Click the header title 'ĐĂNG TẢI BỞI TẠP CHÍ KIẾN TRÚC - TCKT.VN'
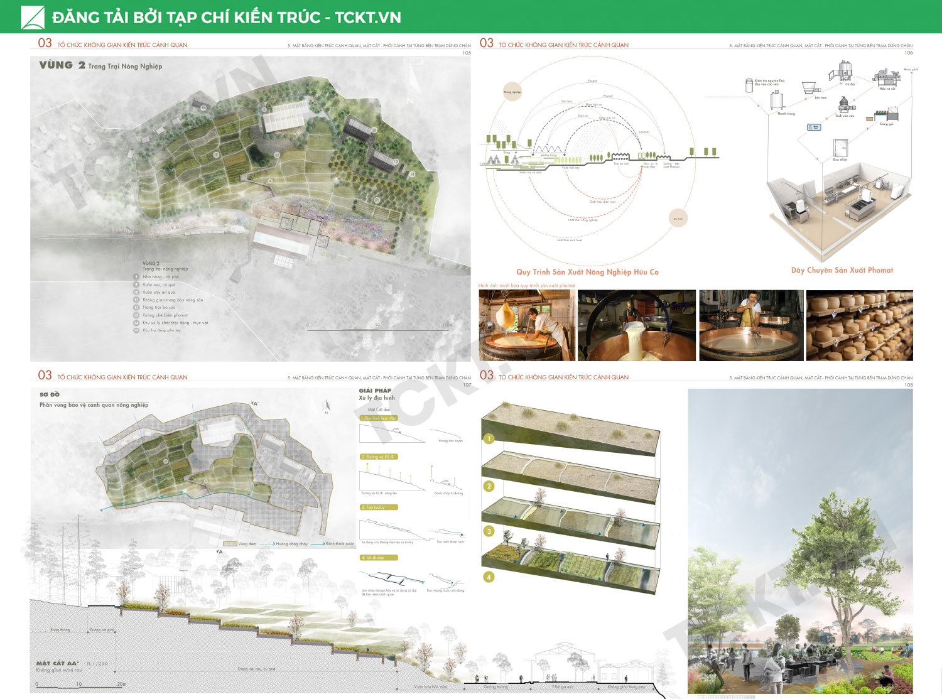This screenshot has width=942, height=699. coord(227,18)
